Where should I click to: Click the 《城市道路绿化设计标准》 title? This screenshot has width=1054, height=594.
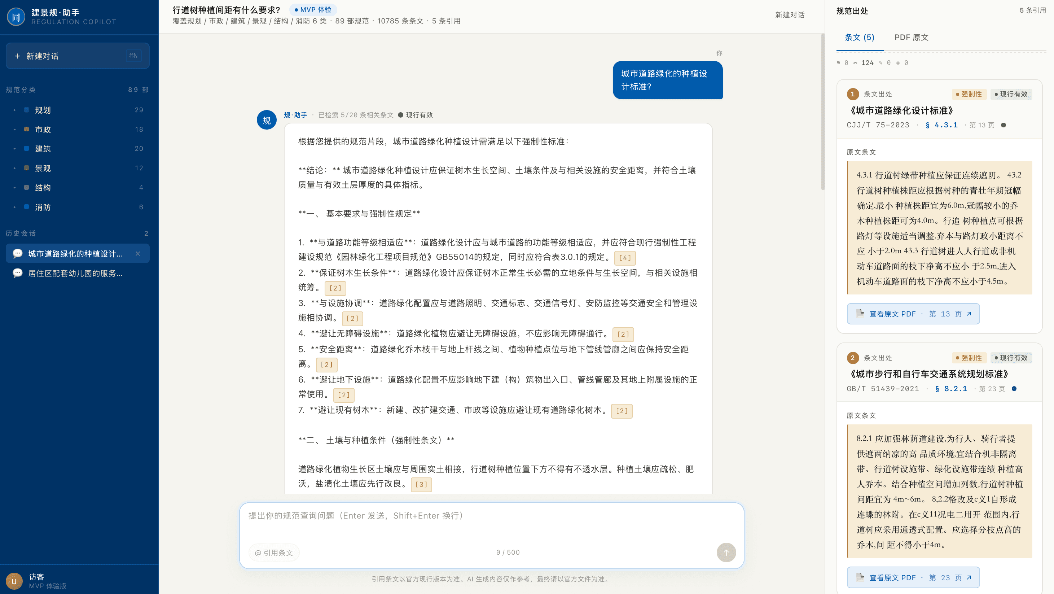[x=902, y=110]
